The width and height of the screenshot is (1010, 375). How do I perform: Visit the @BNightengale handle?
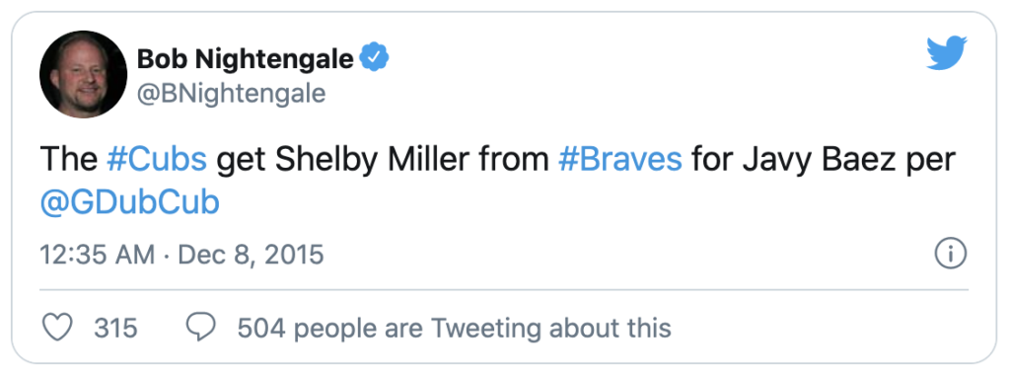point(231,94)
